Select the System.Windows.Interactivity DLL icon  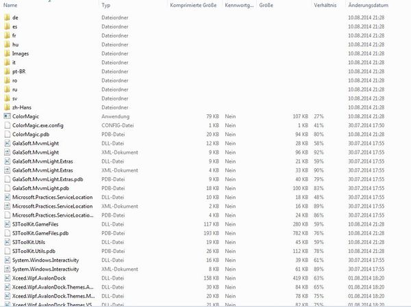[x=7, y=260]
